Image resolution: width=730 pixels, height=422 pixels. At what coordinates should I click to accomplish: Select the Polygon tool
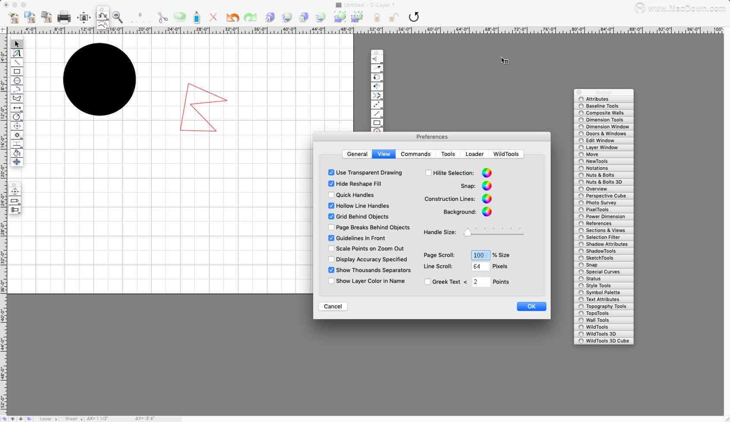(x=16, y=98)
